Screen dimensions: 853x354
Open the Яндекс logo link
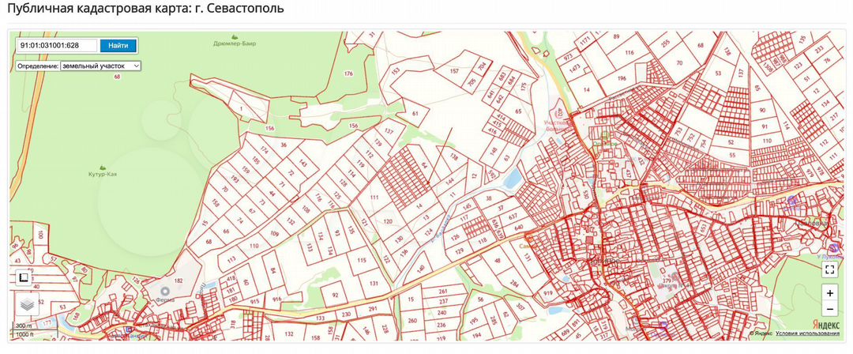[x=826, y=325]
